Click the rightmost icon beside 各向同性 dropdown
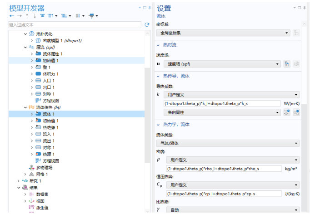The height and width of the screenshot is (218, 310). pos(296,112)
